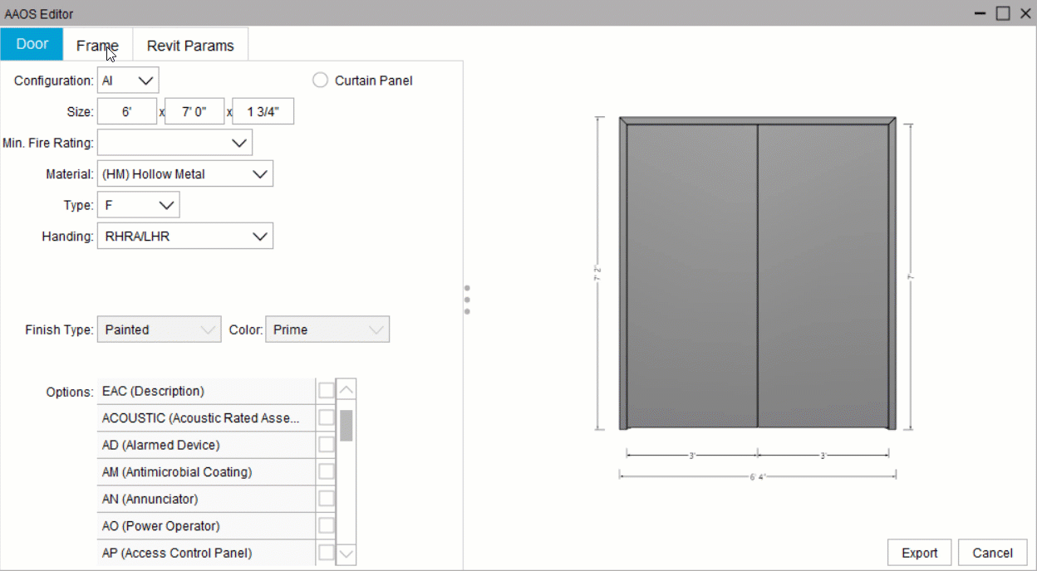Check the ACOUSTIC Rated Assembly option
This screenshot has width=1037, height=571.
coord(326,417)
